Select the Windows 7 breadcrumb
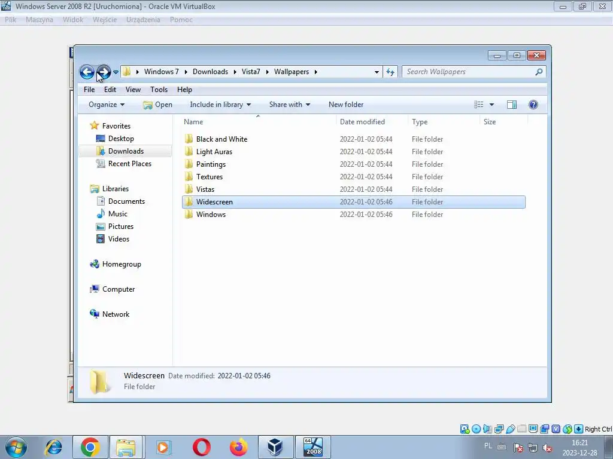 pos(161,72)
